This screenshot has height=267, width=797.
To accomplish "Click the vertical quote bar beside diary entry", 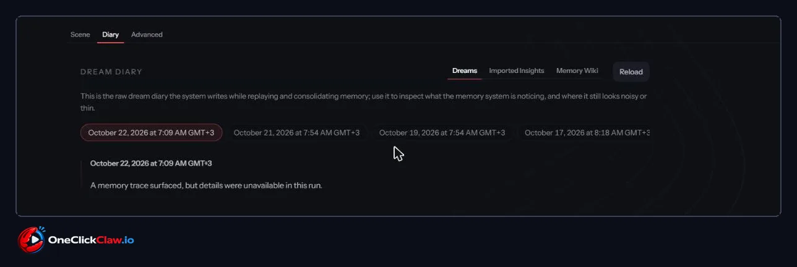I will pyautogui.click(x=82, y=174).
